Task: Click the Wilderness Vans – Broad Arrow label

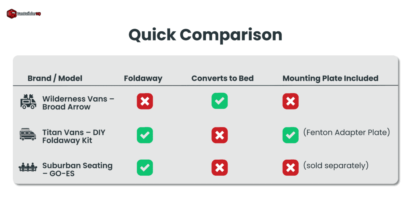Action: 78,102
